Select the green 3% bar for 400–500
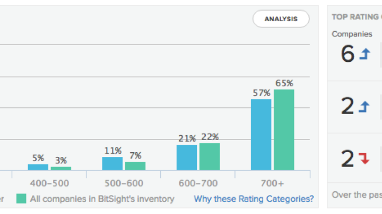 pos(61,169)
